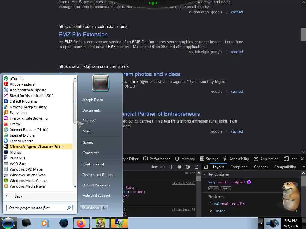Open the EMZ File Extension result link
Viewport: 306px width, 229px height.
[83, 35]
